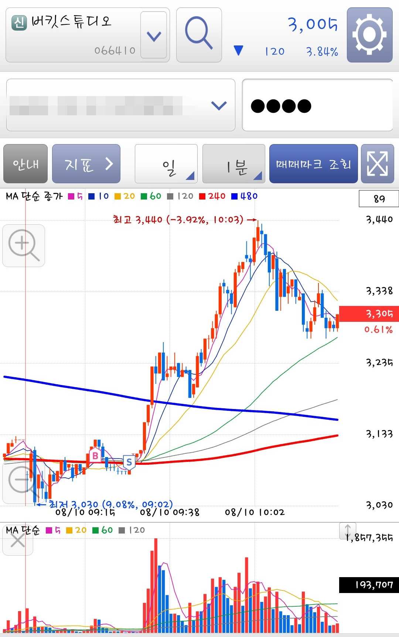The height and width of the screenshot is (637, 399).
Task: Tap the 3.84% change rate
Action: (322, 51)
